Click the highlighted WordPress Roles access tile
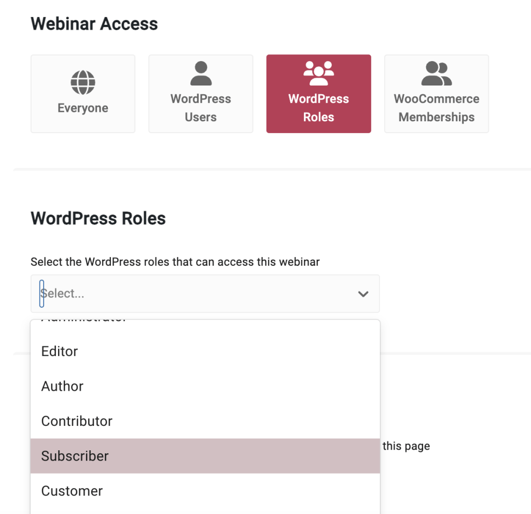This screenshot has height=514, width=531. coord(318,93)
